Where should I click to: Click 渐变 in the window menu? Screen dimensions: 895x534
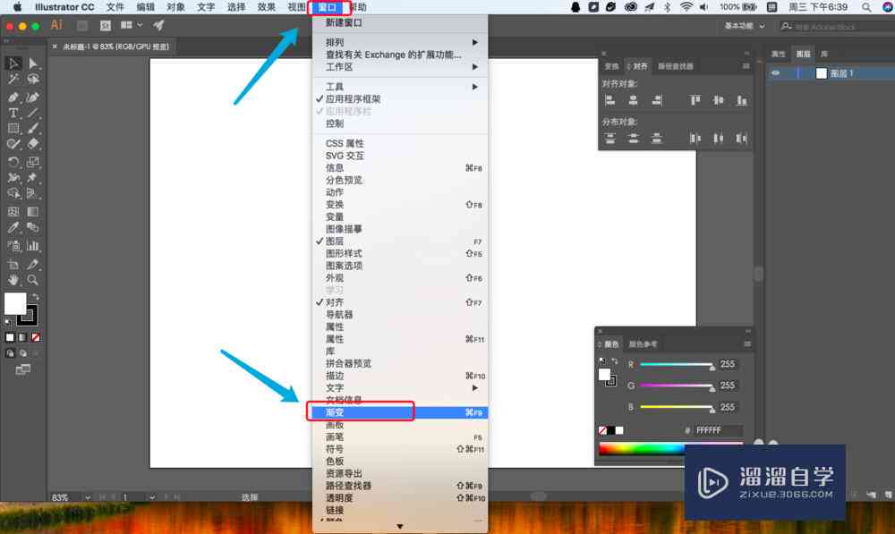coord(399,412)
